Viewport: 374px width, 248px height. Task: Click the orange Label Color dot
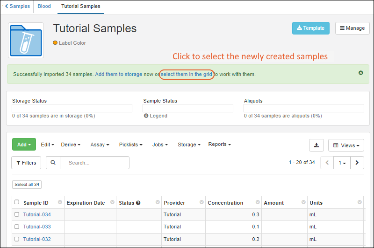[x=55, y=43]
